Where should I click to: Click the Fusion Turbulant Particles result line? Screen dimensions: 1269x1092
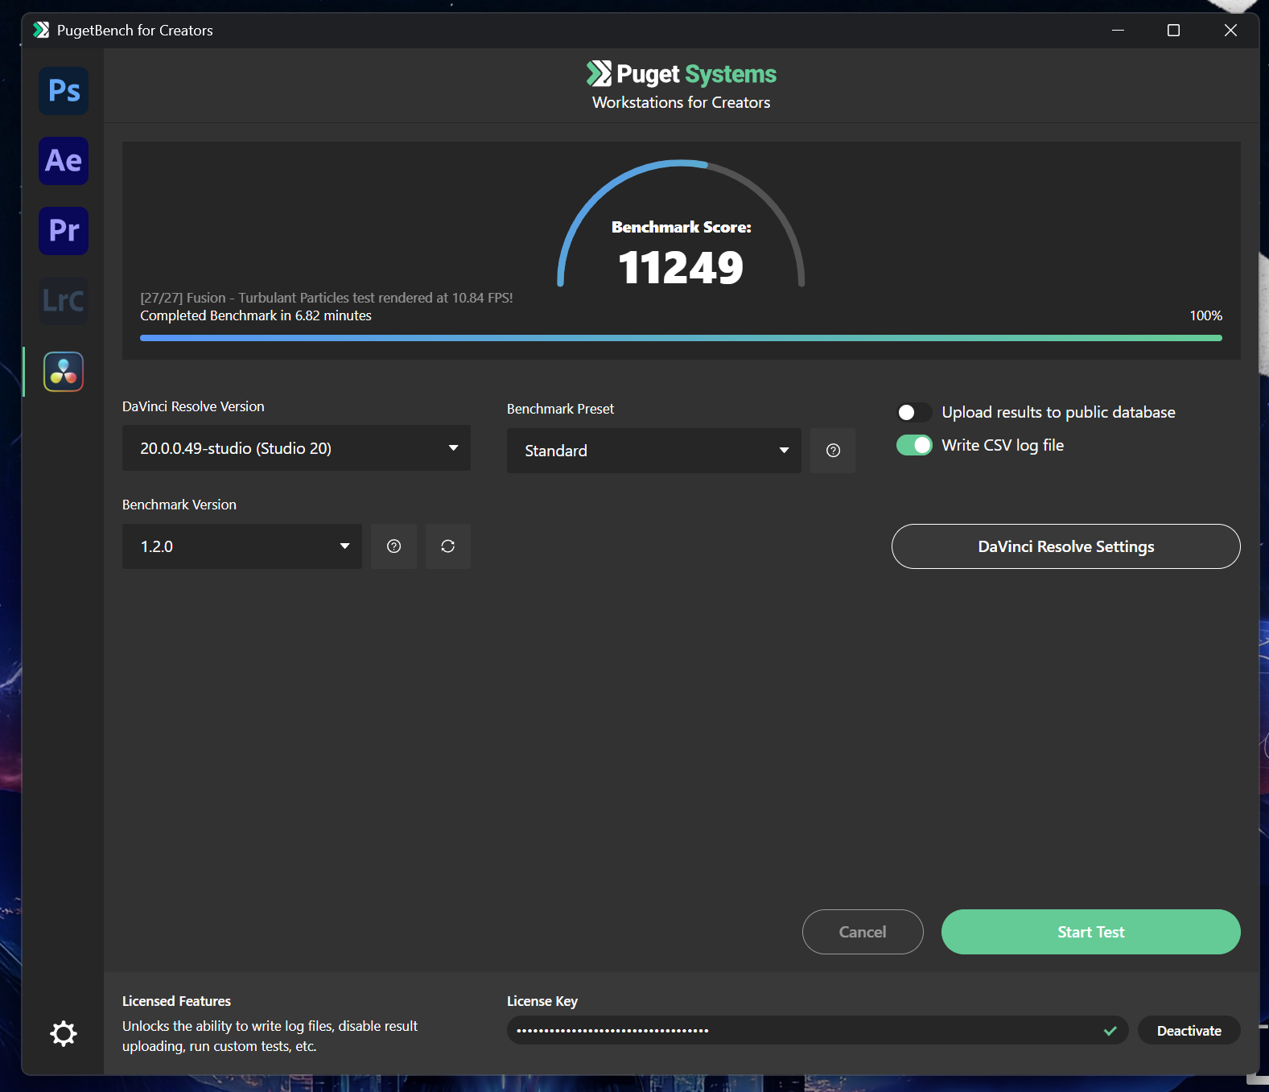click(327, 298)
